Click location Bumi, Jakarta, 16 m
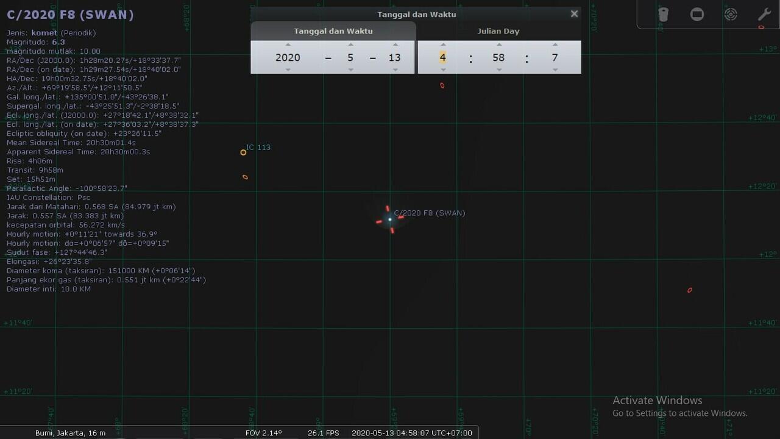 point(70,433)
